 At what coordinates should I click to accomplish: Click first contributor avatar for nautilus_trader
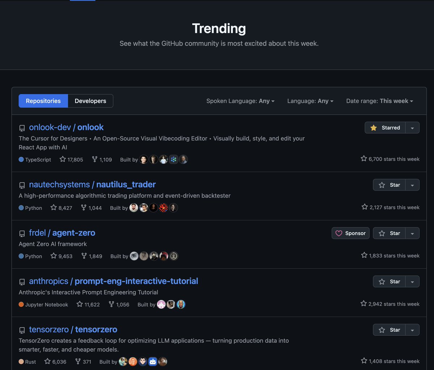tap(134, 208)
